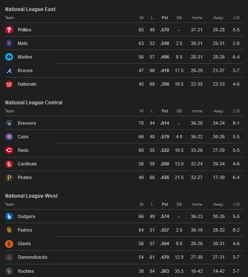
Task: Sort National League East by Pct
Action: tap(165, 18)
